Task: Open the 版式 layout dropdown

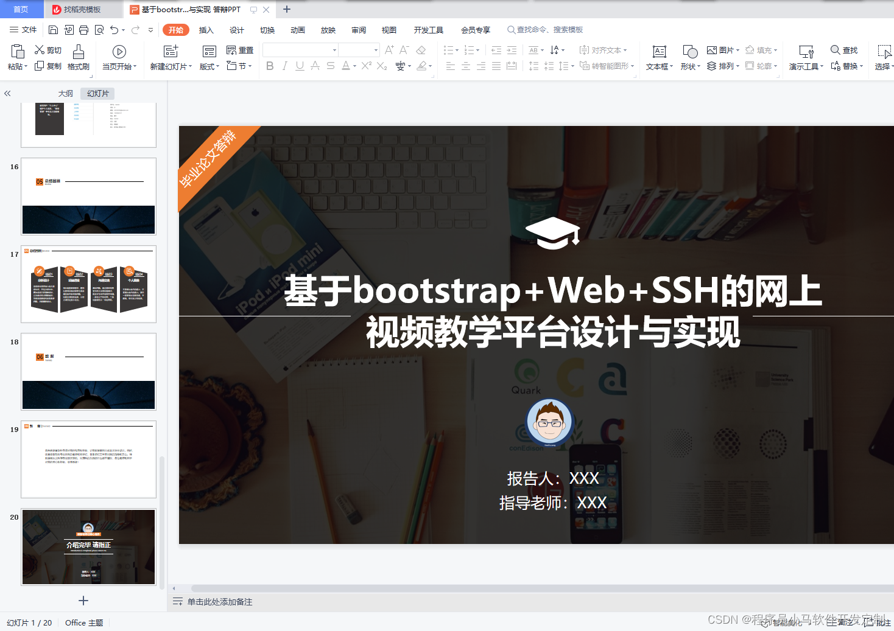Action: [x=208, y=58]
